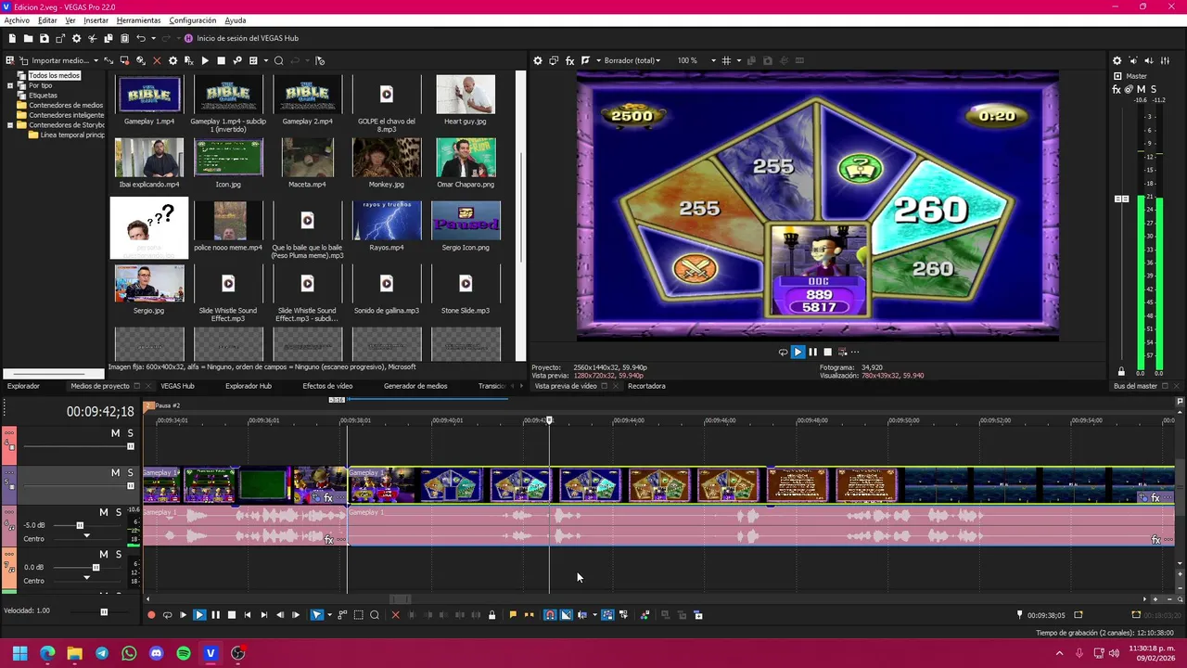Open video preview properties gear

(x=538, y=60)
